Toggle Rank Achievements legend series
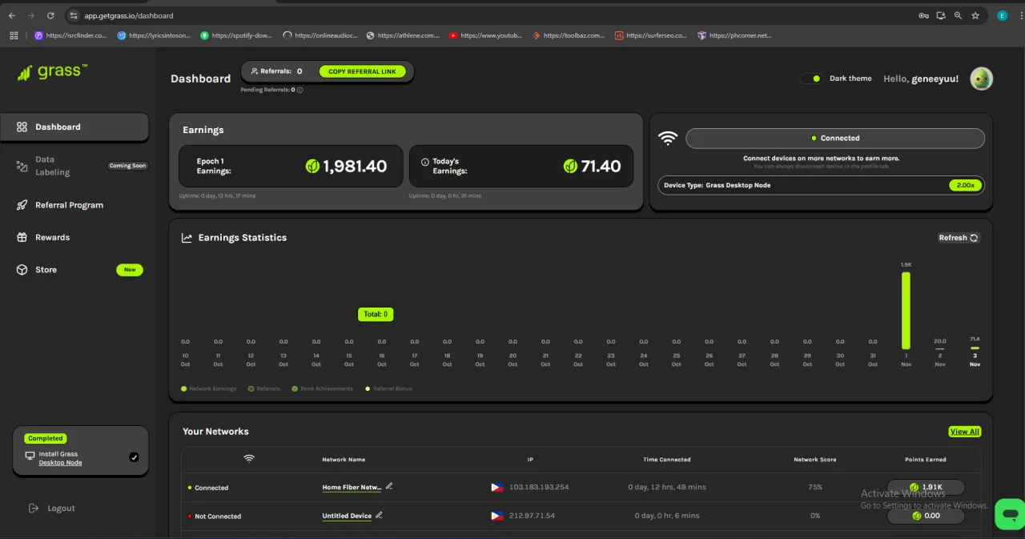This screenshot has width=1025, height=539. pos(323,388)
